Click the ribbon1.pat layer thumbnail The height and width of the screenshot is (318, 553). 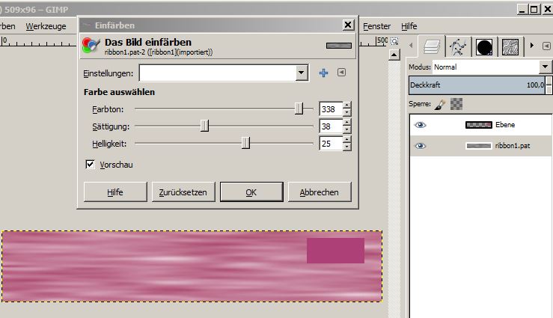click(x=479, y=146)
